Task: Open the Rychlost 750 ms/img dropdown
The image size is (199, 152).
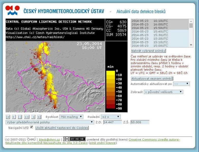Action: pos(71,117)
